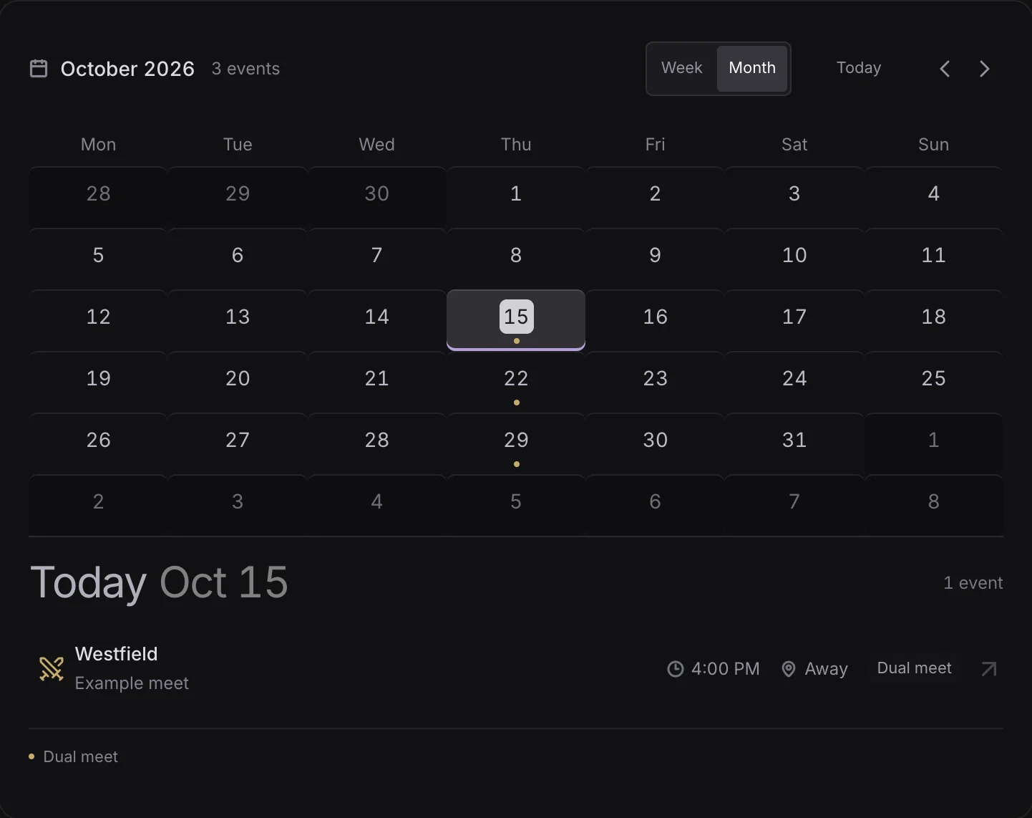Click the calendar icon beside October 2026
The height and width of the screenshot is (818, 1032).
(x=39, y=69)
